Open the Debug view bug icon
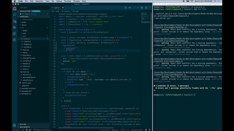234x131 pixels. 15,28
